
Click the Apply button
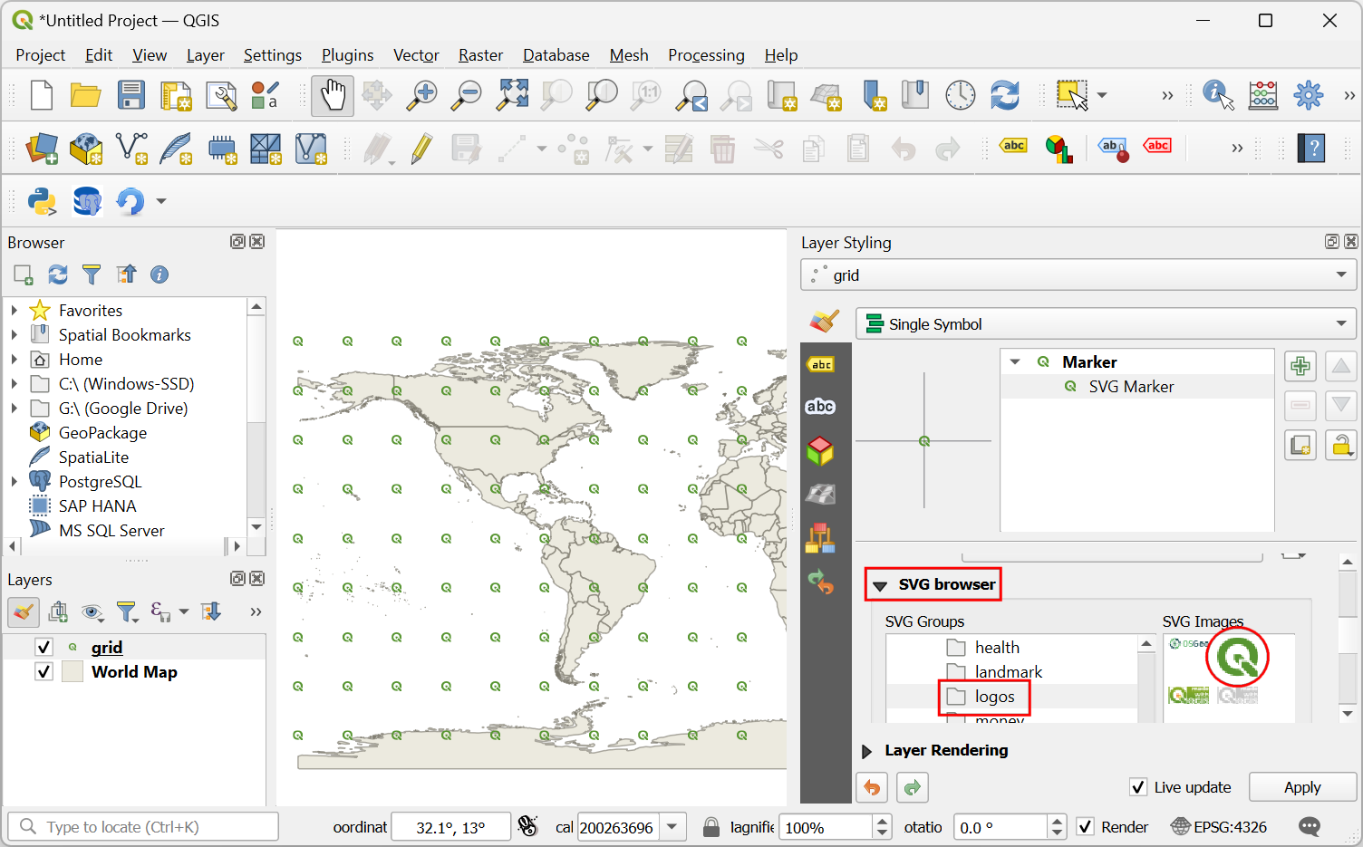click(1301, 787)
